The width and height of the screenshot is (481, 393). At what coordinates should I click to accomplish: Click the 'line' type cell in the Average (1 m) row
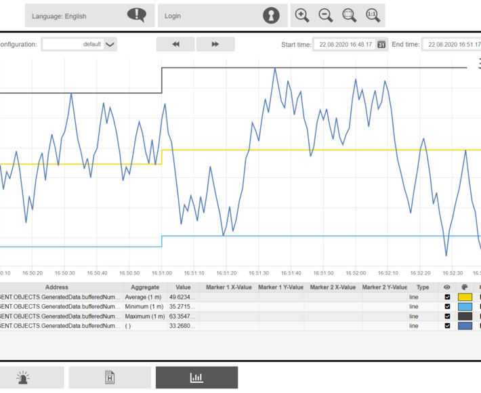coord(423,297)
